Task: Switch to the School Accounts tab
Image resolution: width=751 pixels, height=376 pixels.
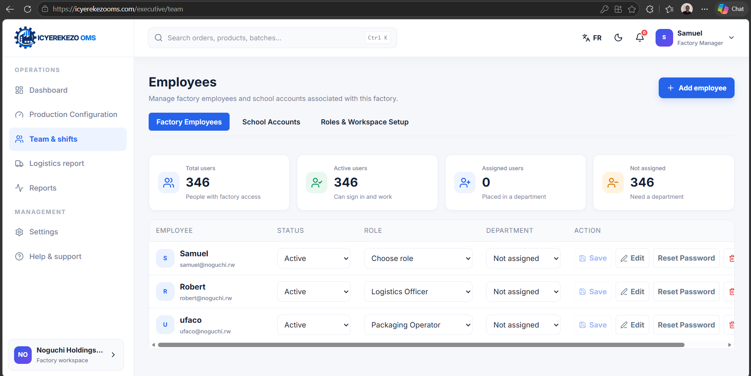Action: [271, 122]
